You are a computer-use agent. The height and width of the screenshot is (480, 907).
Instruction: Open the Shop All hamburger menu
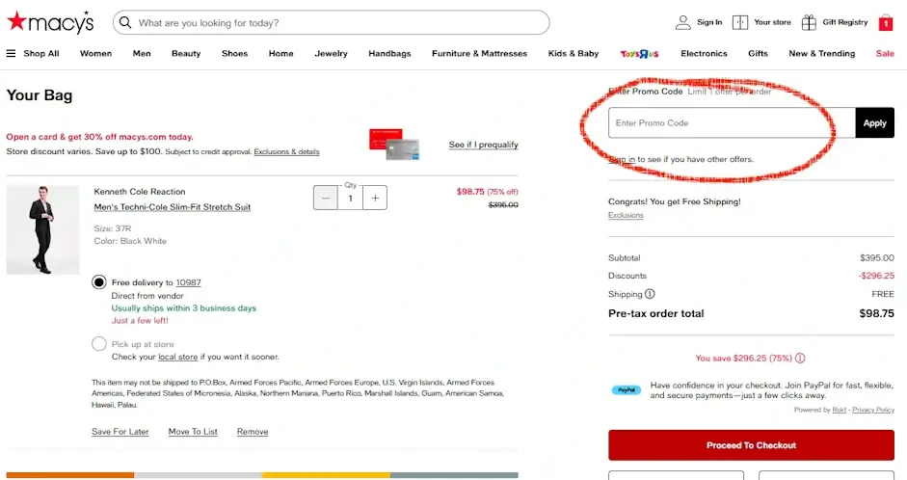coord(11,53)
